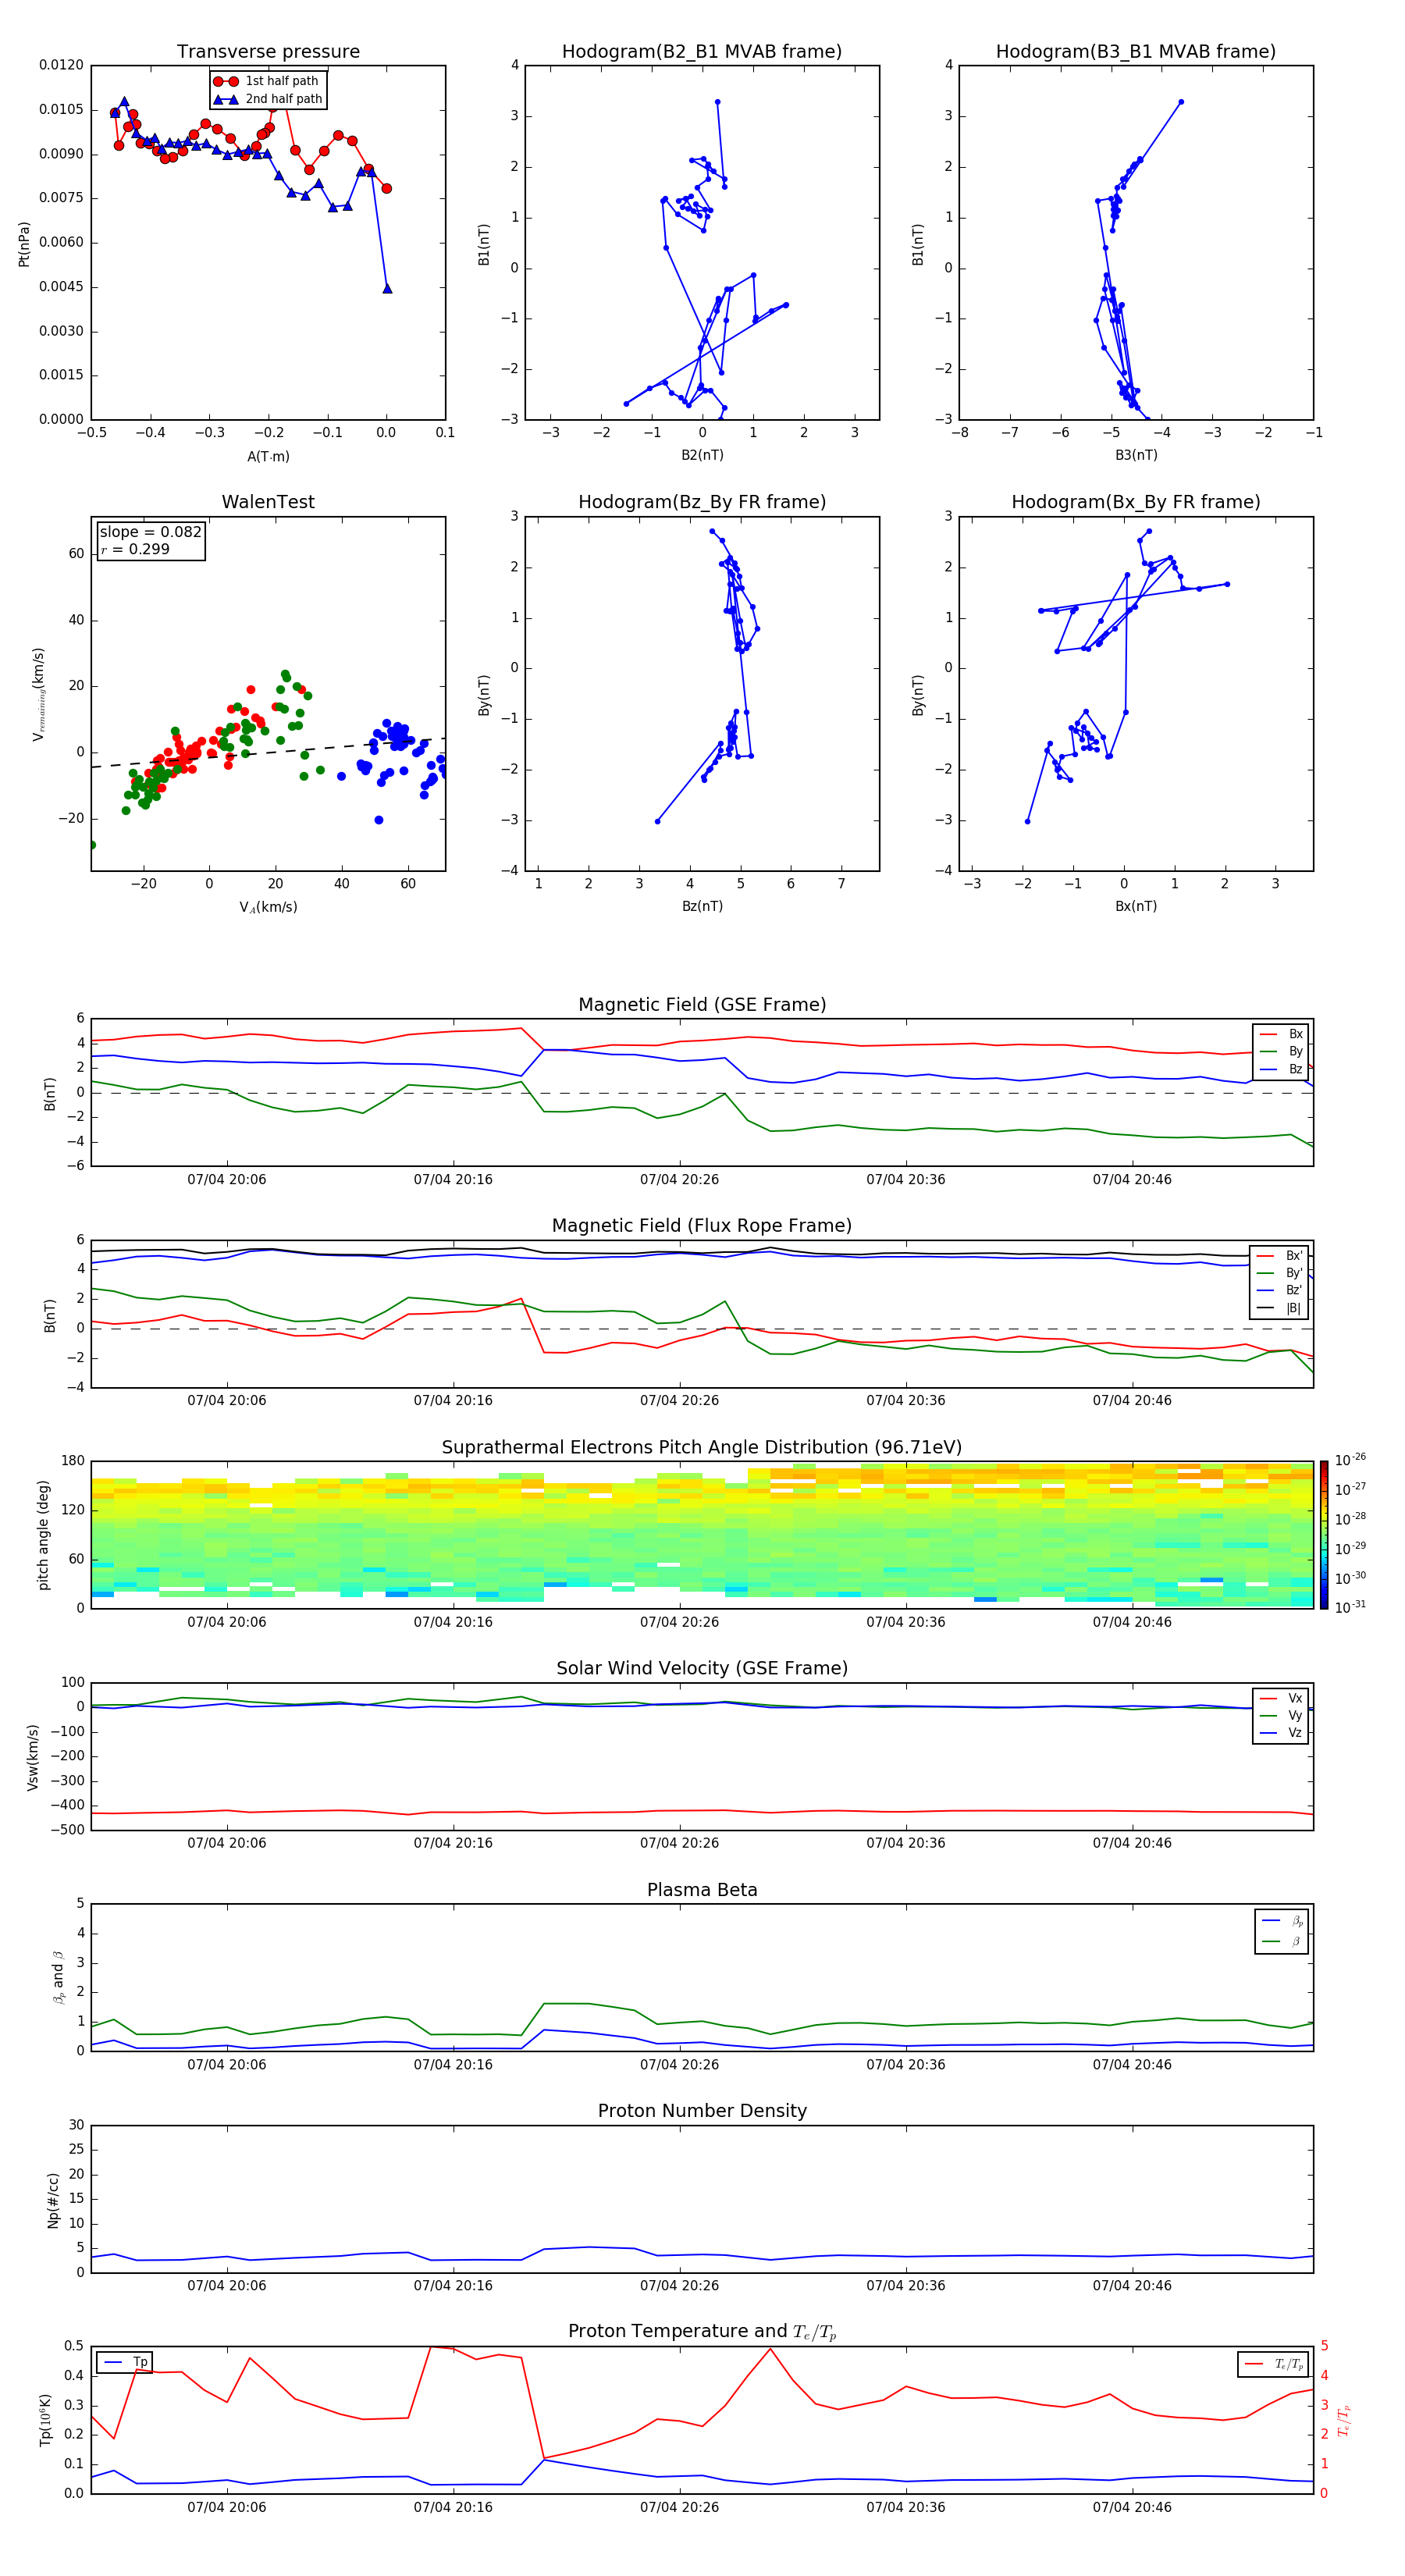The width and height of the screenshot is (1405, 2576).
Task: Click the "Vremaining(km/s)" y-axis label
Action: click(x=38, y=694)
